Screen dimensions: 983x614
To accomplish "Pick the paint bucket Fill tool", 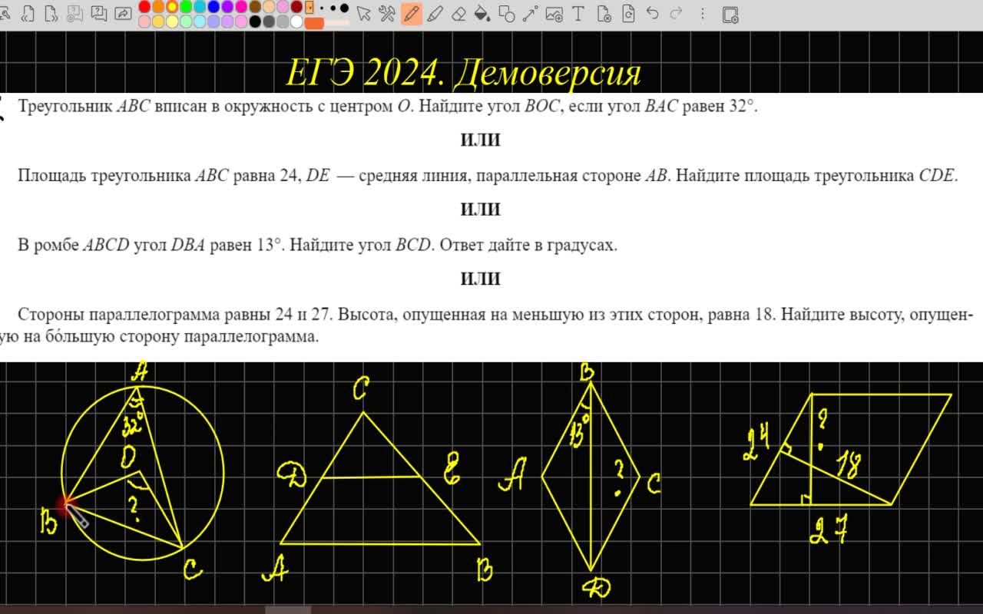I will tap(482, 14).
